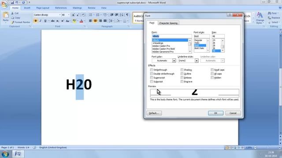Click the Font name input field in dialog
282x158 pixels.
pyautogui.click(x=171, y=36)
